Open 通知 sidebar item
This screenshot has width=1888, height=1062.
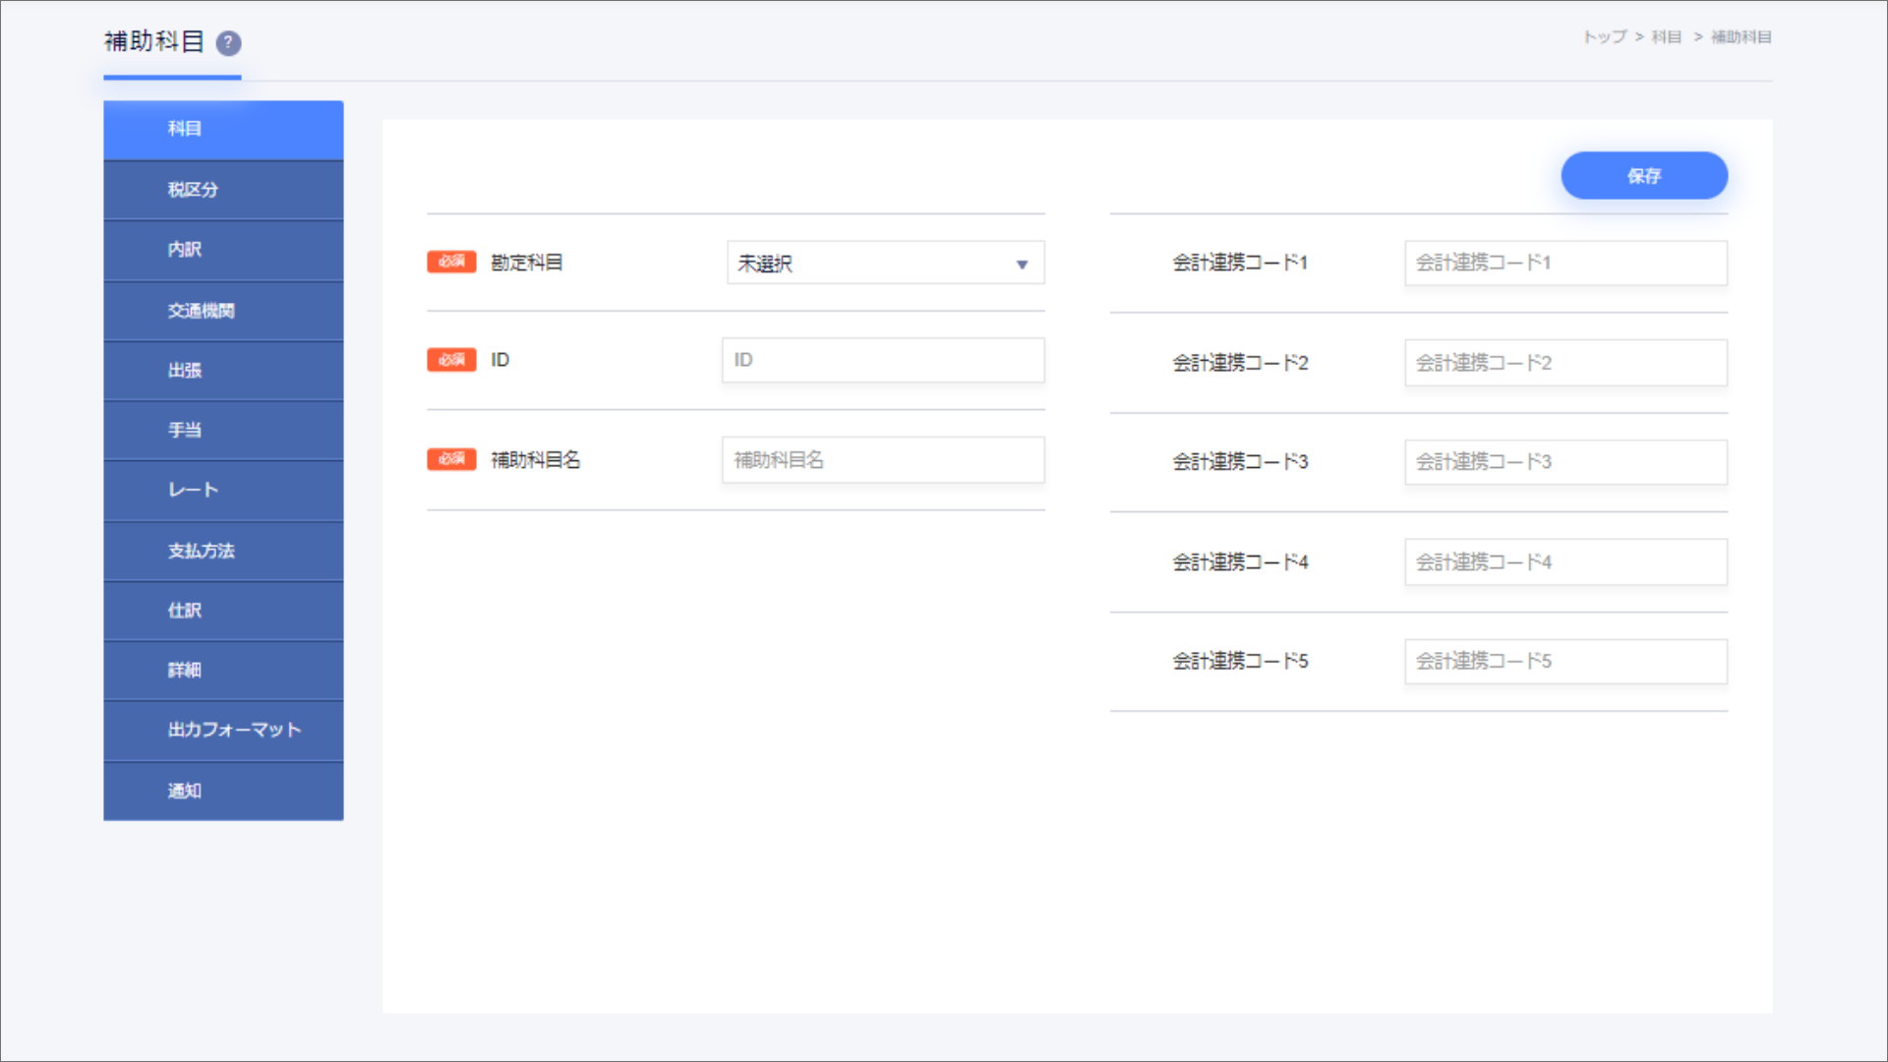click(x=223, y=791)
